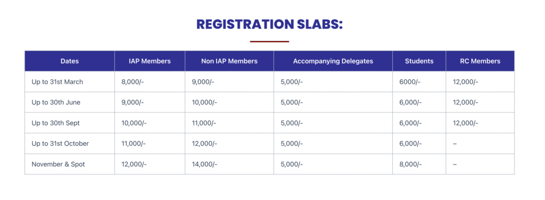545x200 pixels.
Task: Select the Students column header
Action: tap(419, 62)
